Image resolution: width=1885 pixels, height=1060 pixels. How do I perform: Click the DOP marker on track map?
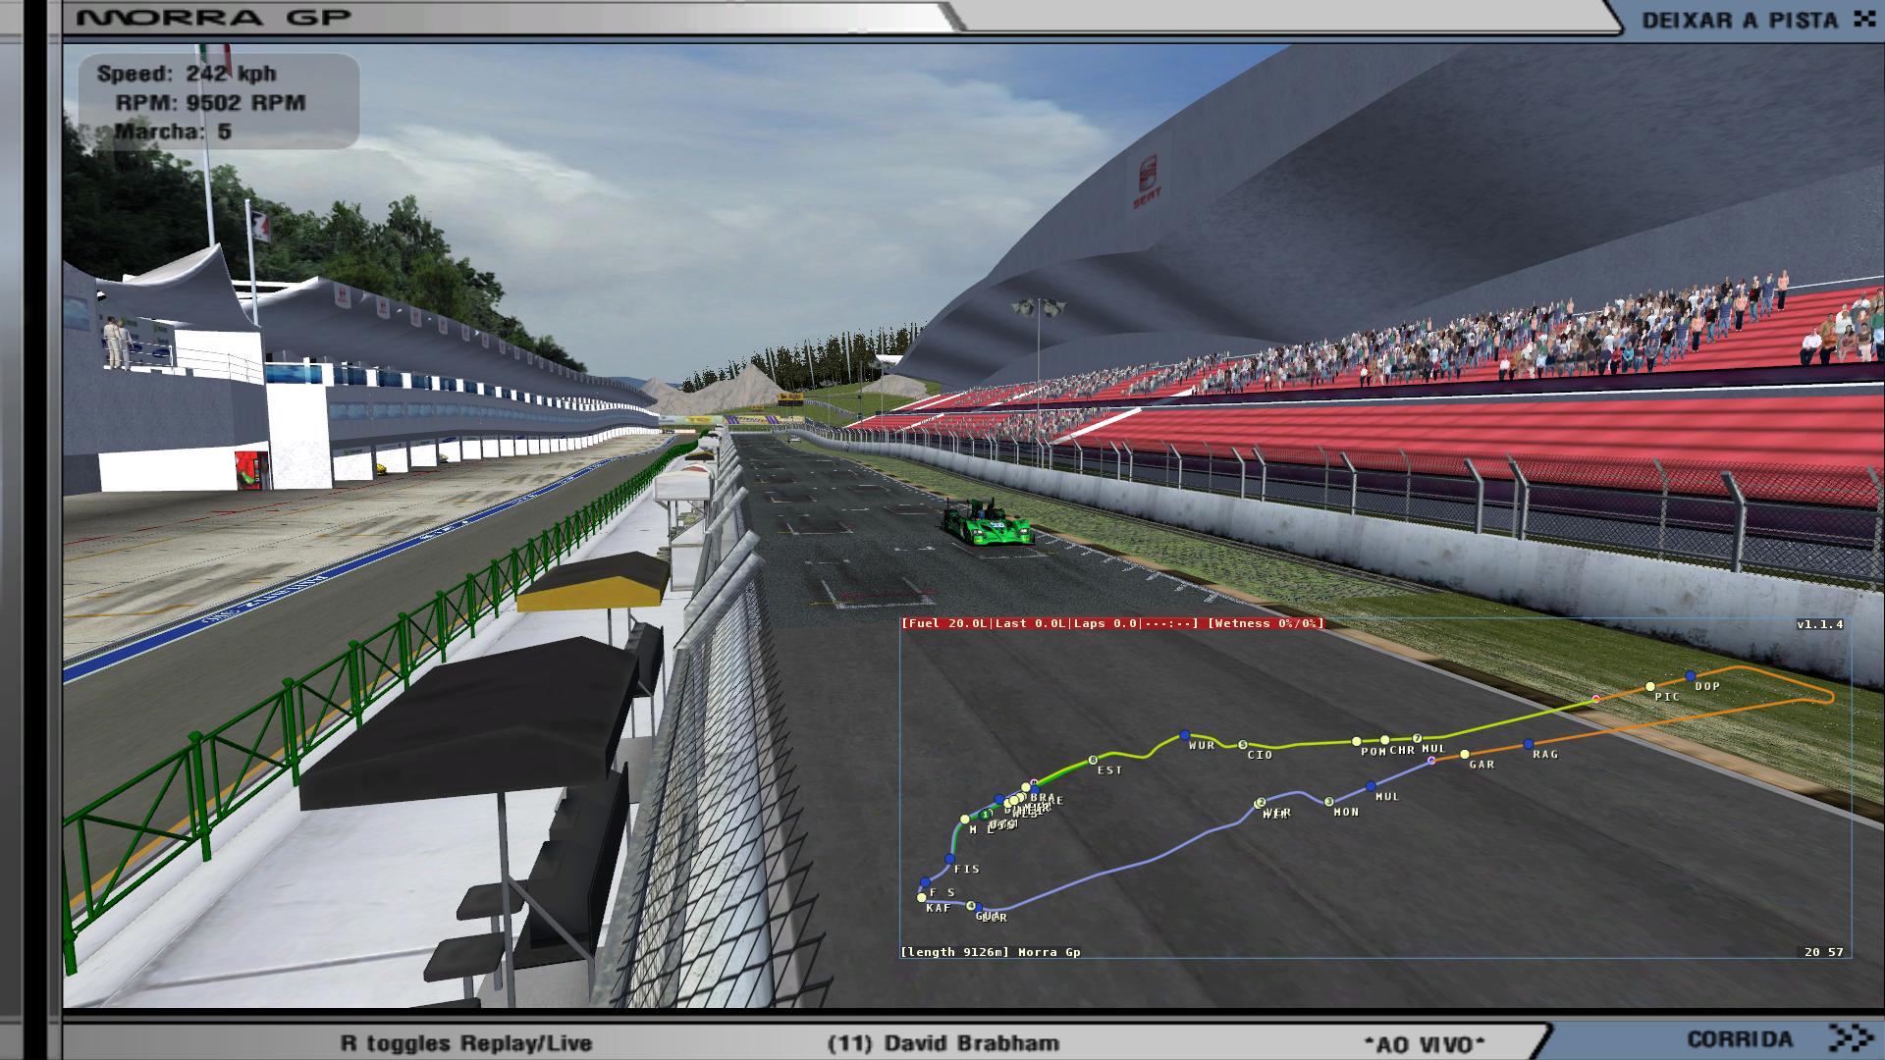click(1690, 676)
